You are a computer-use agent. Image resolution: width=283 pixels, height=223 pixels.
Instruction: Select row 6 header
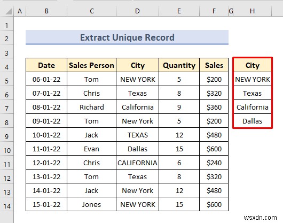[7, 93]
